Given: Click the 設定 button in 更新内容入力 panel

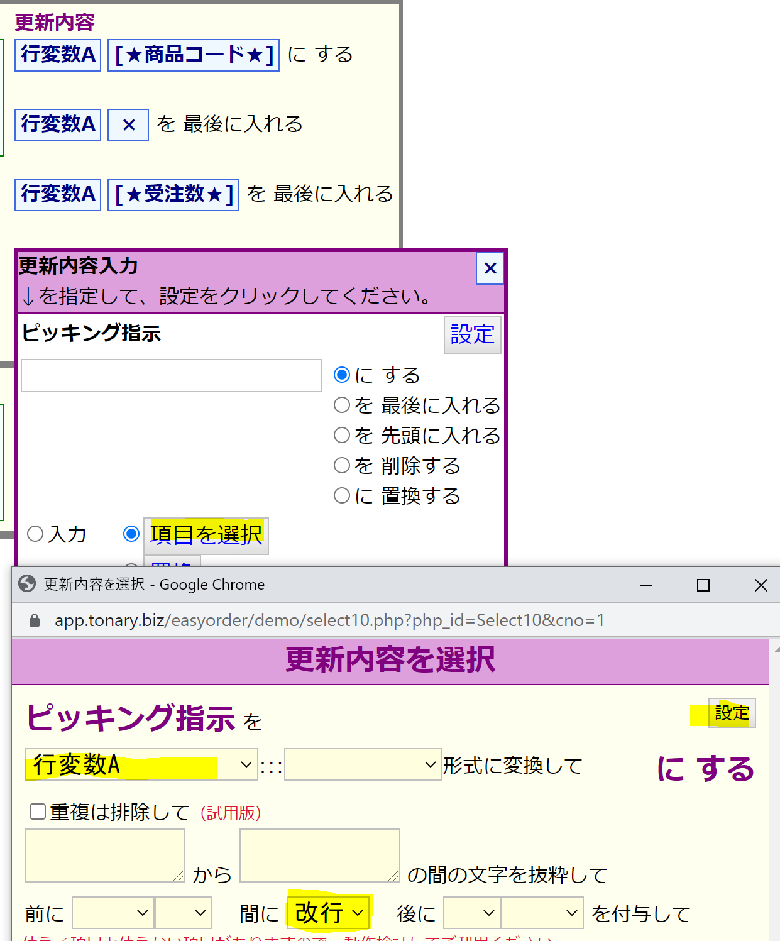Looking at the screenshot, I should [x=472, y=334].
